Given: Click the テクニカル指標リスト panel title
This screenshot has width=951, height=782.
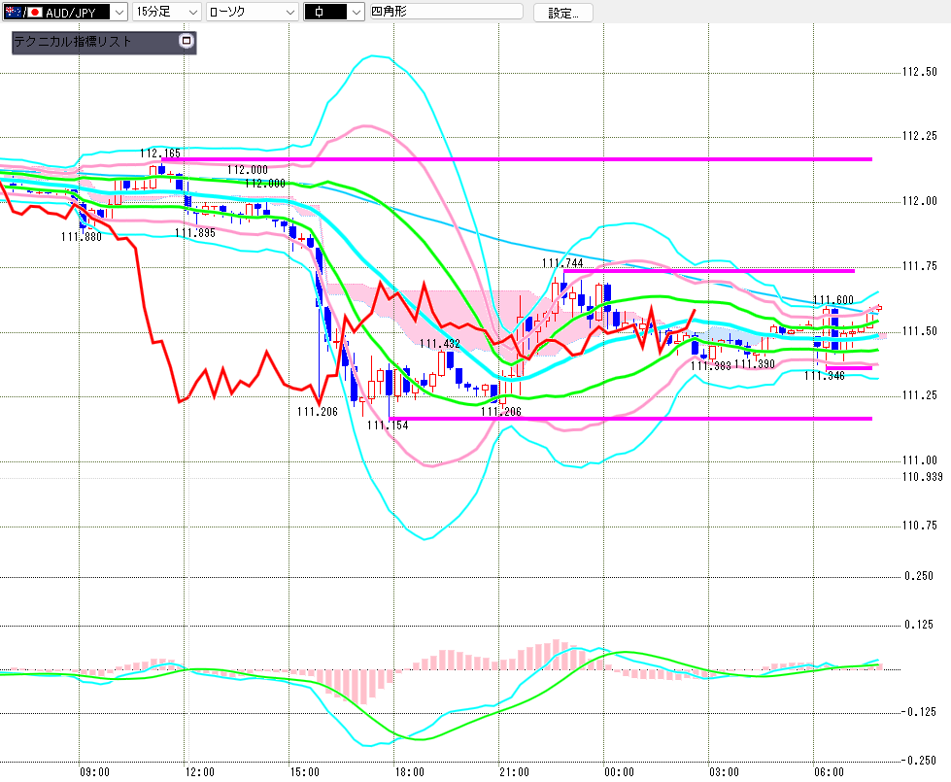Looking at the screenshot, I should pos(73,41).
